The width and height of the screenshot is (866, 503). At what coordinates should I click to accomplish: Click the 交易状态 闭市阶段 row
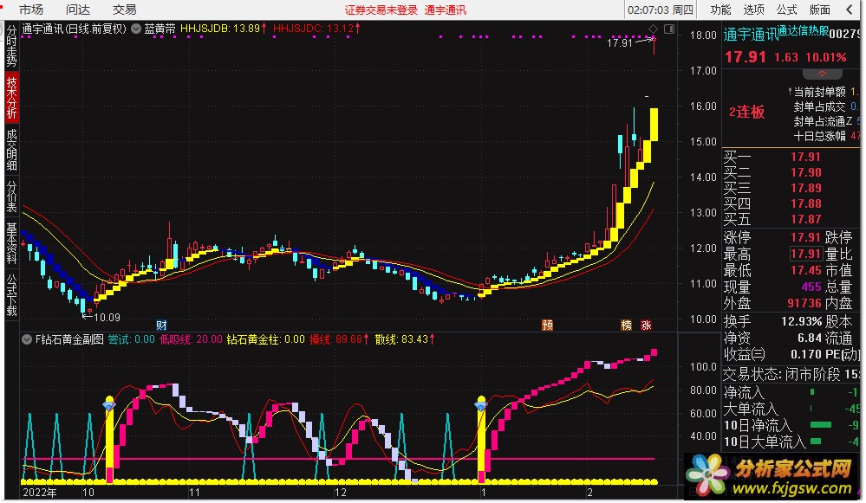[791, 375]
